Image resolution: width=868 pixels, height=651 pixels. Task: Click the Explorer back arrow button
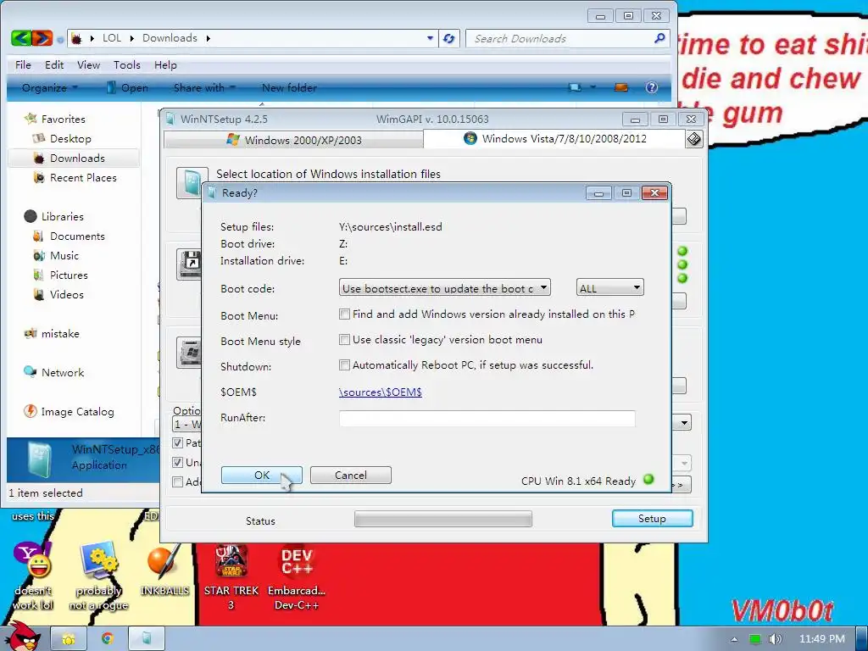(21, 38)
